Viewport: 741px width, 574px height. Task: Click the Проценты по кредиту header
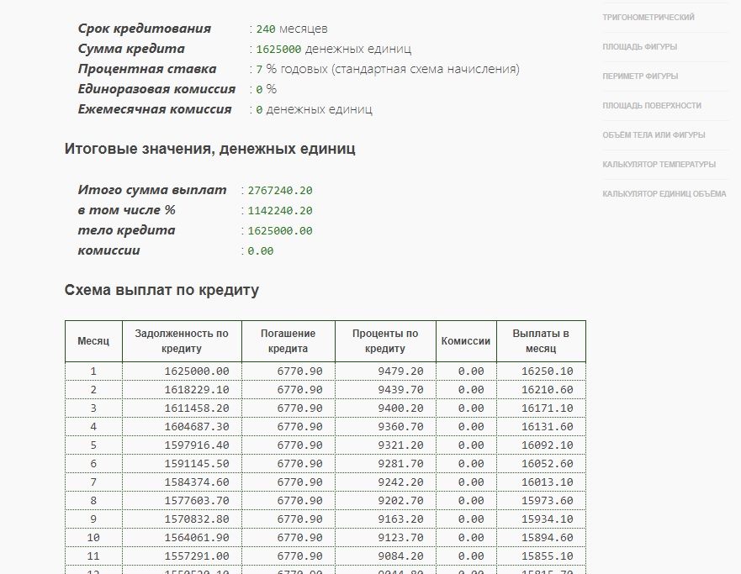click(385, 341)
